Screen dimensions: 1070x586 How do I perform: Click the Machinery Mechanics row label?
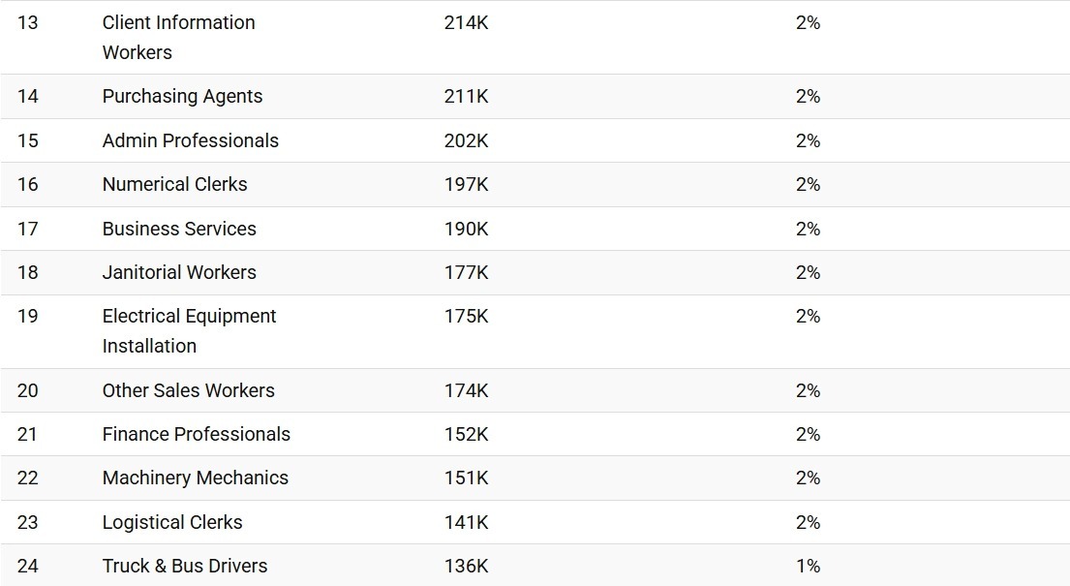point(196,478)
